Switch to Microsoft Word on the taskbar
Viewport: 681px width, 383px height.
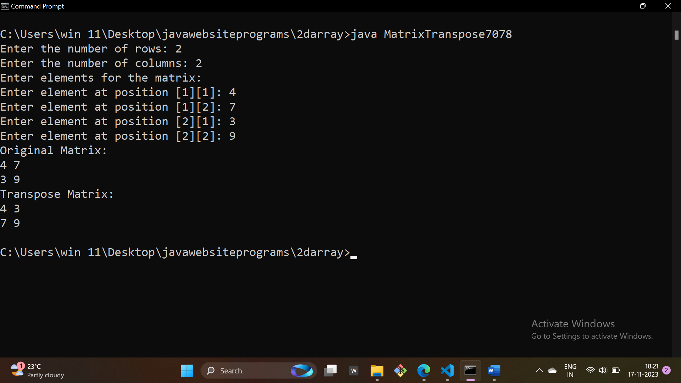click(494, 371)
